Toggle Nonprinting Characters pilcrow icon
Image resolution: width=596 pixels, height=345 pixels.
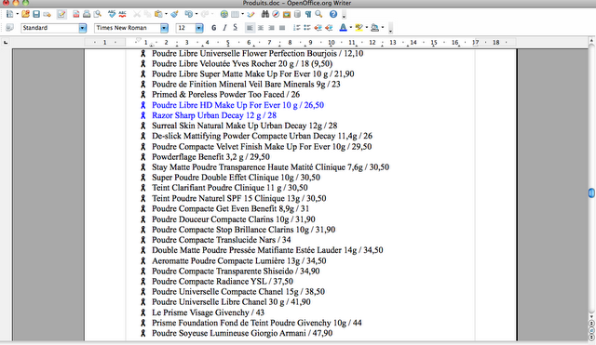[x=308, y=15]
